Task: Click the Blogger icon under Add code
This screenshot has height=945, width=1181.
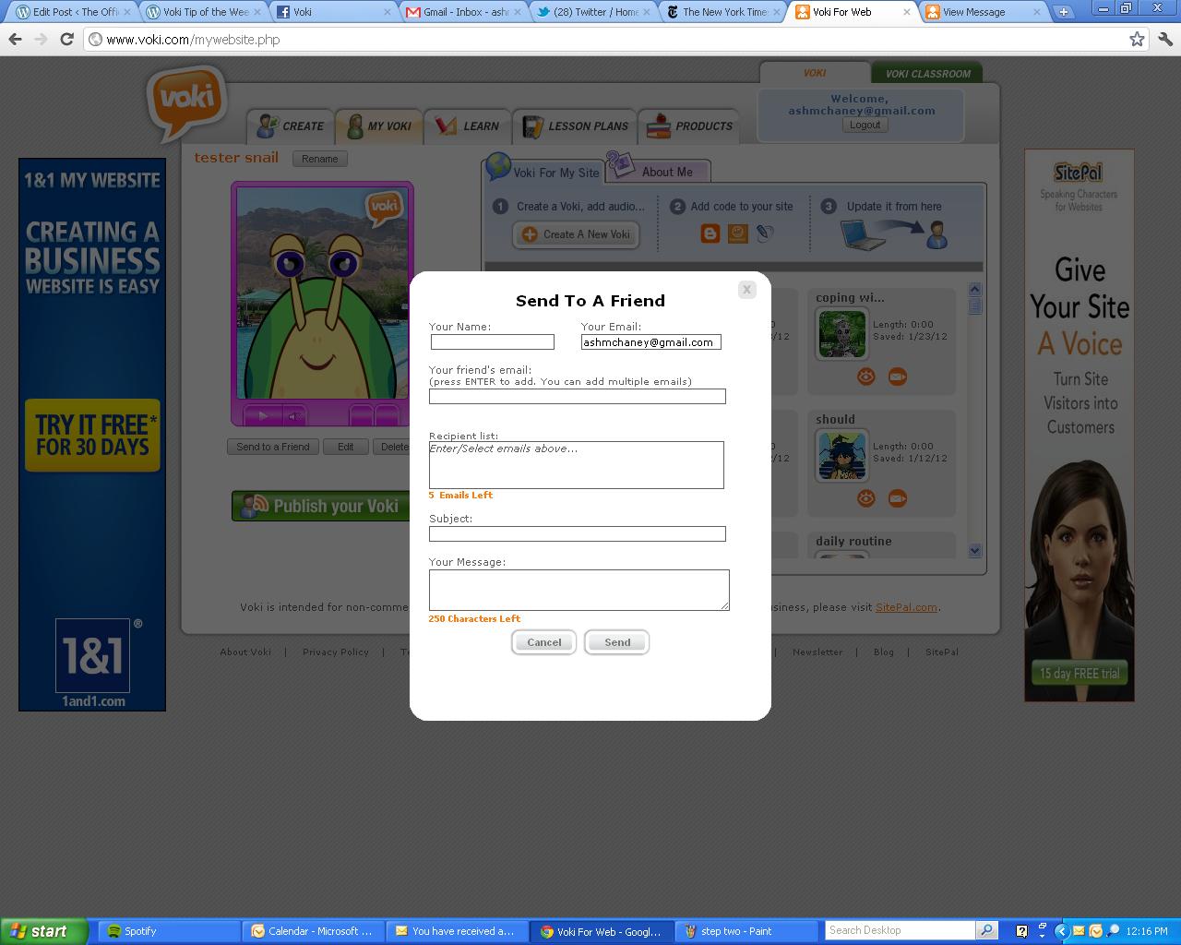Action: point(710,234)
